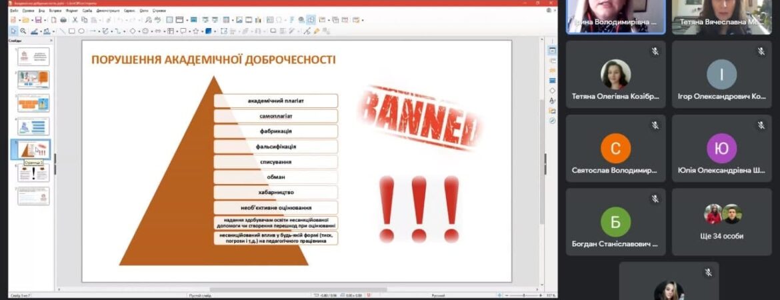This screenshot has height=300, width=780.
Task: Open the sidebar Master Slides deck
Action: 552,81
